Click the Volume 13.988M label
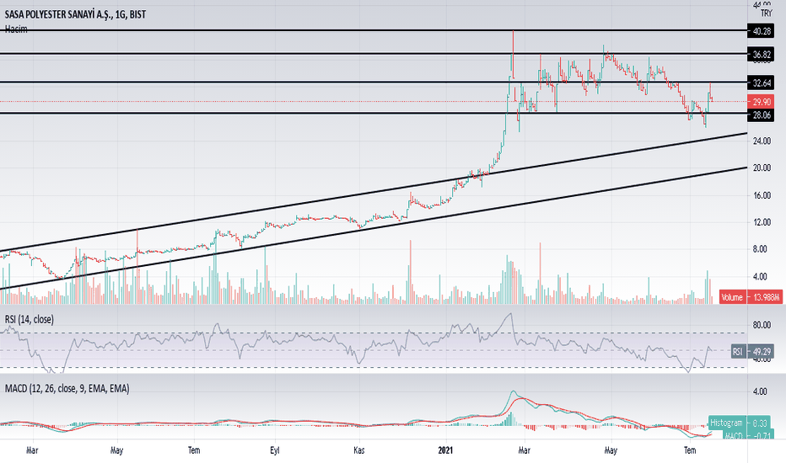This screenshot has width=786, height=463. pos(751,297)
